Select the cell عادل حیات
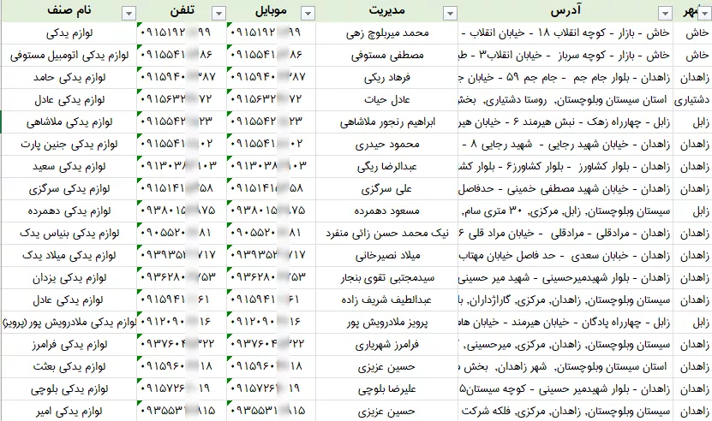Screen dimensions: 712x421 (387, 100)
